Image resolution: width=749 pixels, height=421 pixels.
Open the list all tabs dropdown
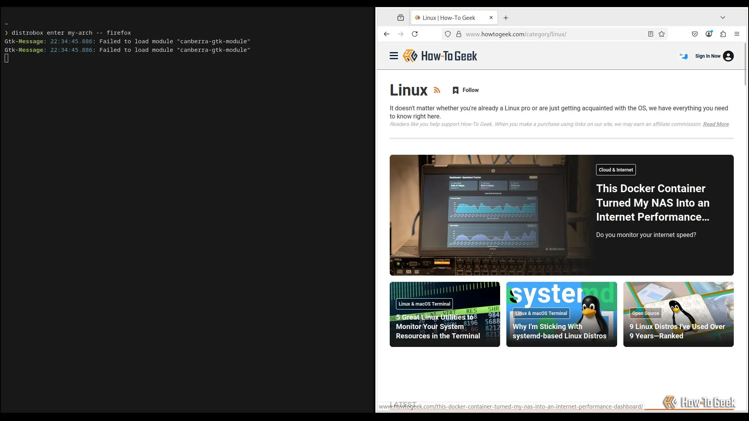pos(723,18)
